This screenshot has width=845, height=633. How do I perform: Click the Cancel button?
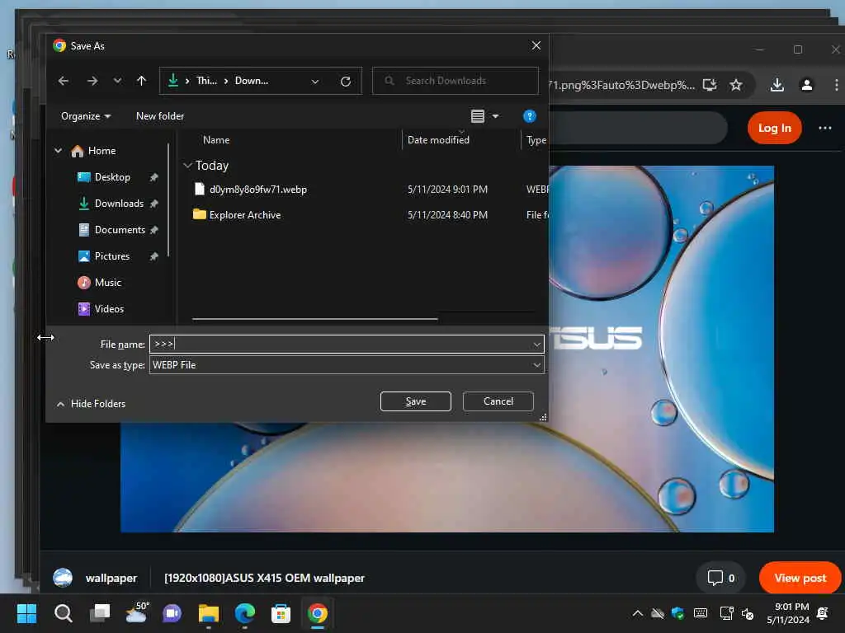point(498,401)
